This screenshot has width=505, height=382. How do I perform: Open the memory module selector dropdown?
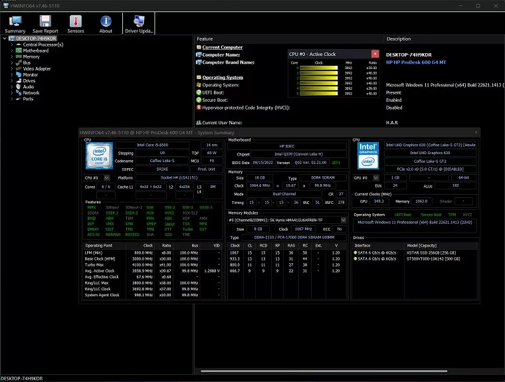point(344,220)
